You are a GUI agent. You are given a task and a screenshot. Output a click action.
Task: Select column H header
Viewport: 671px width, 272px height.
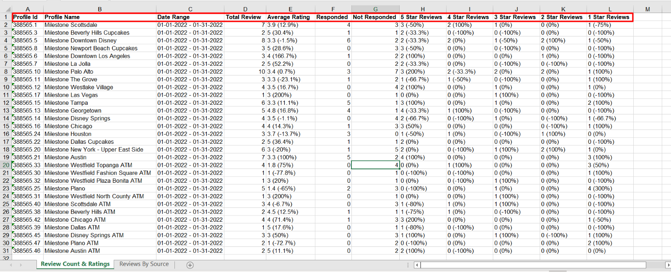(423, 9)
